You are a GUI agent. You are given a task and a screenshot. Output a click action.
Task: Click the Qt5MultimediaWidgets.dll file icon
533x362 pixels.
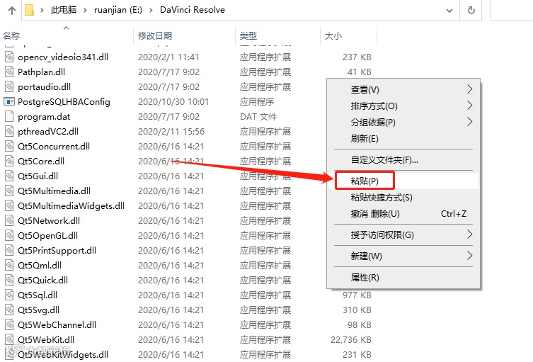(x=9, y=206)
